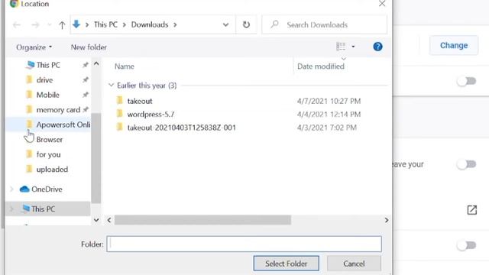Viewport: 489px width, 275px height.
Task: Select the Browser folder in sidebar
Action: click(49, 139)
